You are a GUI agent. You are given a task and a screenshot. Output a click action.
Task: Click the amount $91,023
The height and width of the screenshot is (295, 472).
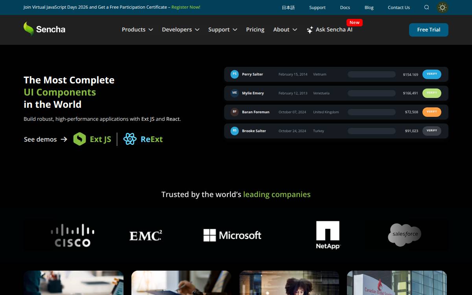coord(412,131)
